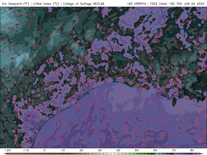207x155 pixels.
Task: Click the 10 label on the color scale
Action: coord(63,150)
